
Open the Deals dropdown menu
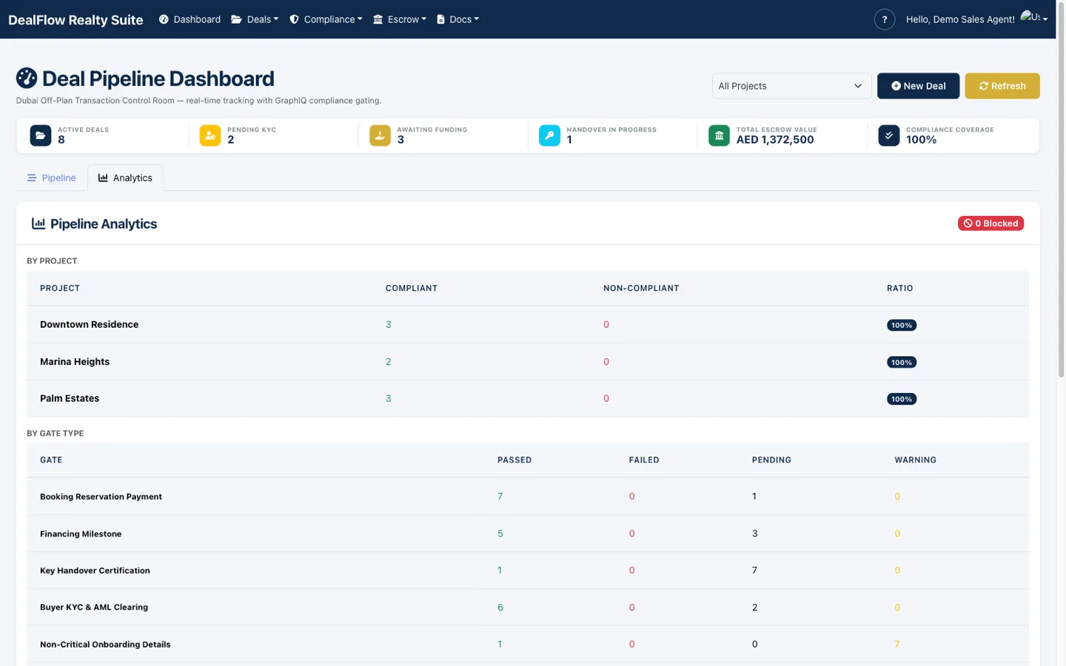[255, 19]
